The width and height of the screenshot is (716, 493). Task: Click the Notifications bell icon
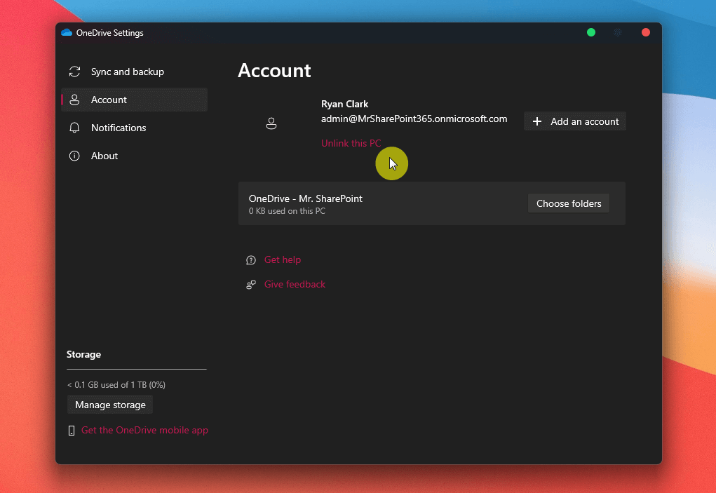(74, 128)
